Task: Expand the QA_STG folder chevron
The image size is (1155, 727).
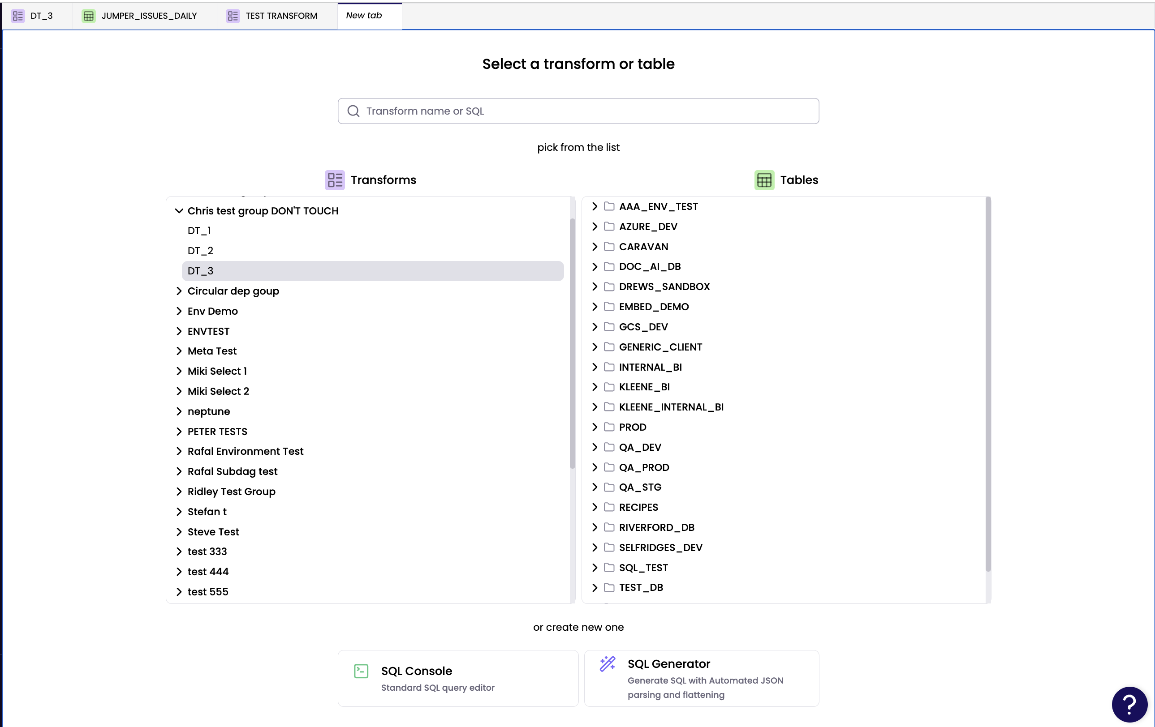Action: point(595,487)
